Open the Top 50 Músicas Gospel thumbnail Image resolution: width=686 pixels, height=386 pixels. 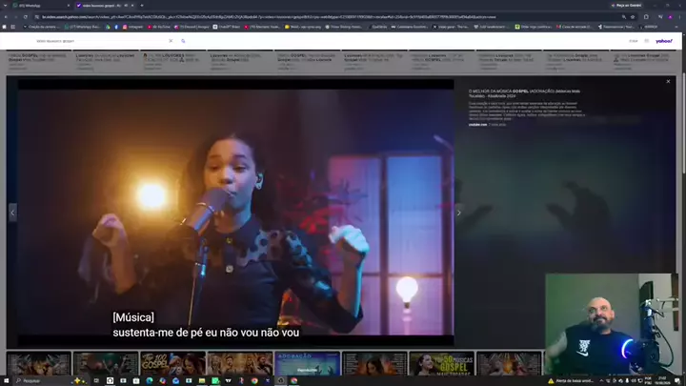point(441,363)
